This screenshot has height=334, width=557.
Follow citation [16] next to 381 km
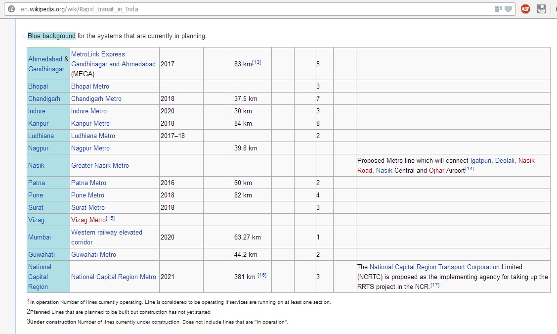262,275
